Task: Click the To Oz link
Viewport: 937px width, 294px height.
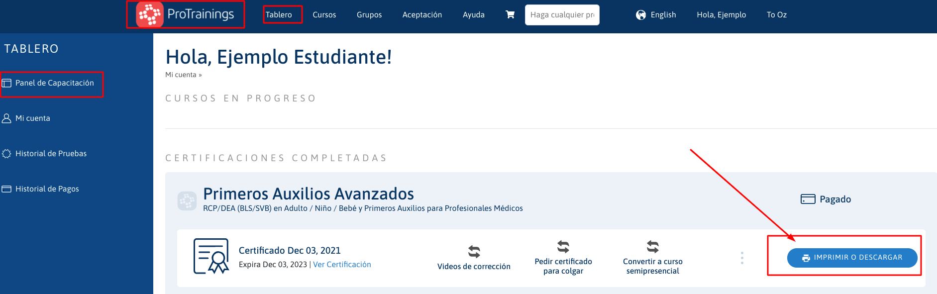Action: click(x=777, y=15)
